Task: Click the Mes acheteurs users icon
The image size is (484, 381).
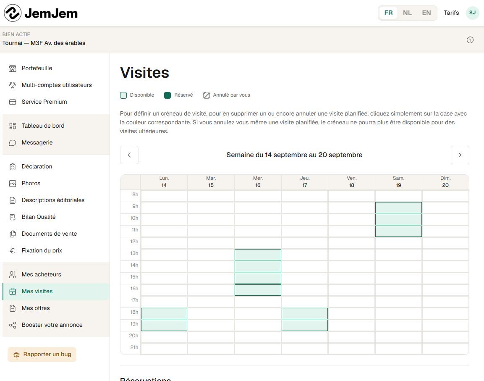Action: 12,275
